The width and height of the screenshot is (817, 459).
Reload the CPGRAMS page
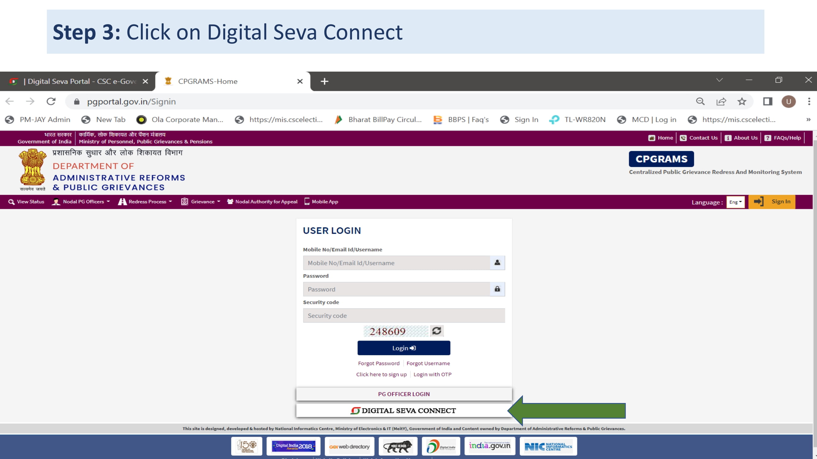(51, 101)
